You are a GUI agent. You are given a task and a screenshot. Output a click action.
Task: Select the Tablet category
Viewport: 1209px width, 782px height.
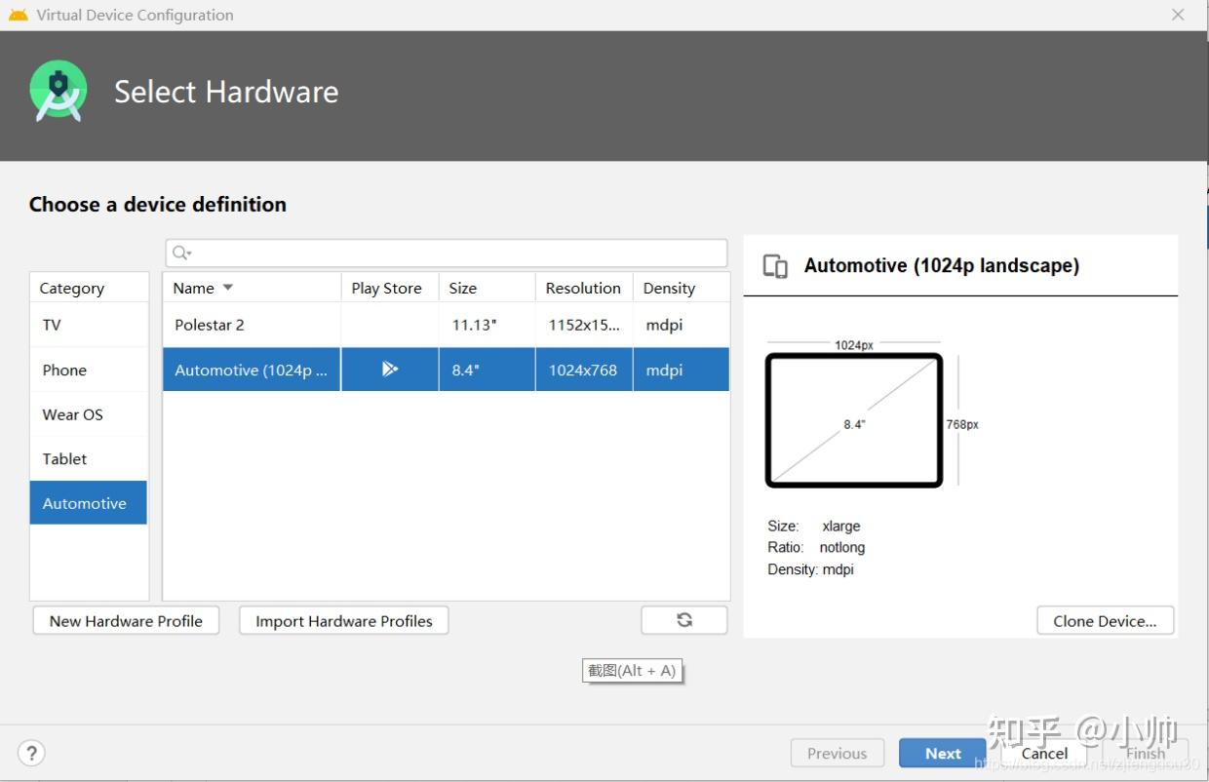point(64,458)
